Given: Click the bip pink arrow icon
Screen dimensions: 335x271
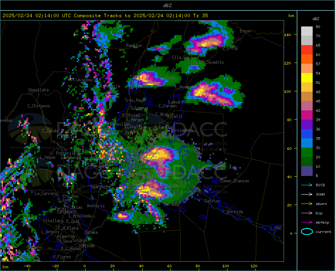Looking at the screenshot, I should 307,213.
